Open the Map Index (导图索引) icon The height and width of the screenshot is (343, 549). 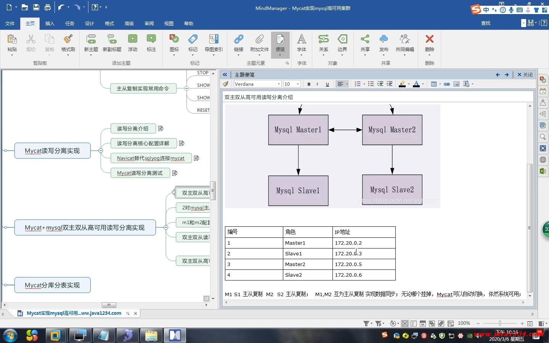point(214,39)
